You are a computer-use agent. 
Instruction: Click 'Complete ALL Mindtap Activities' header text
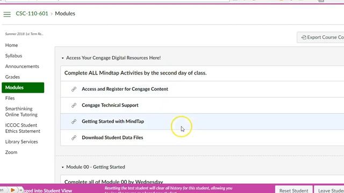[x=135, y=73]
